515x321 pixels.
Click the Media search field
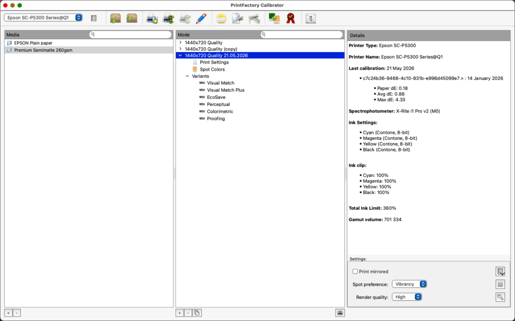(130, 35)
